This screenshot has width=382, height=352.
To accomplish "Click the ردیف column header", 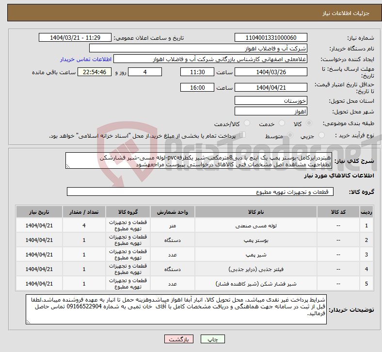I will coord(366,212).
